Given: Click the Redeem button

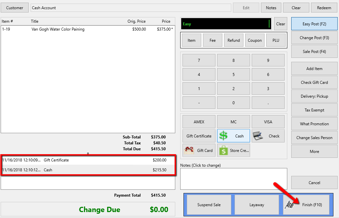Looking at the screenshot, I should click(324, 8).
